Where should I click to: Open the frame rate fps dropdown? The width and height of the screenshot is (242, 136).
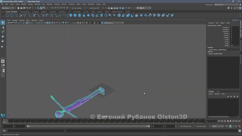(x=218, y=126)
